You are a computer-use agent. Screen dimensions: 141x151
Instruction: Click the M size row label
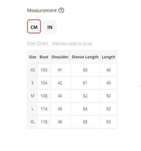point(33,96)
